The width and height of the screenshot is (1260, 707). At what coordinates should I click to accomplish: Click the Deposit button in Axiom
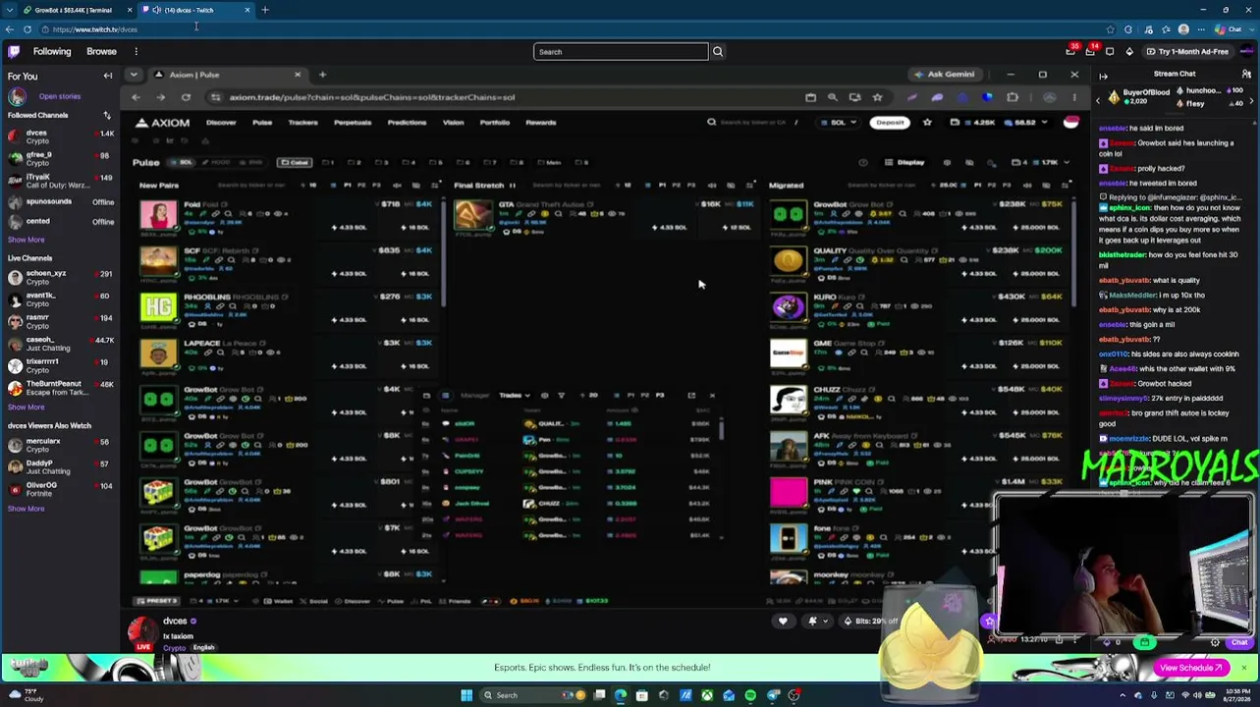pyautogui.click(x=890, y=123)
